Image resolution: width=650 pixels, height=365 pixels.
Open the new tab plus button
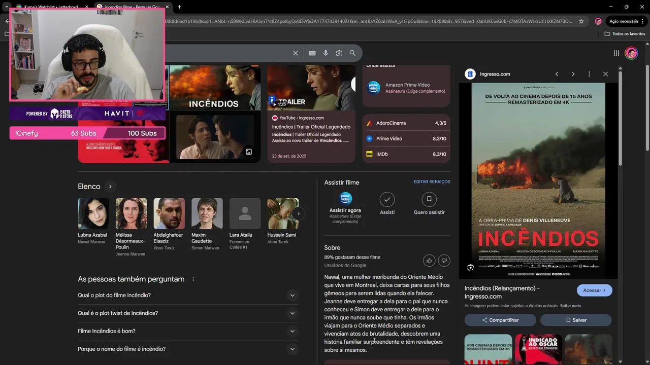(179, 7)
